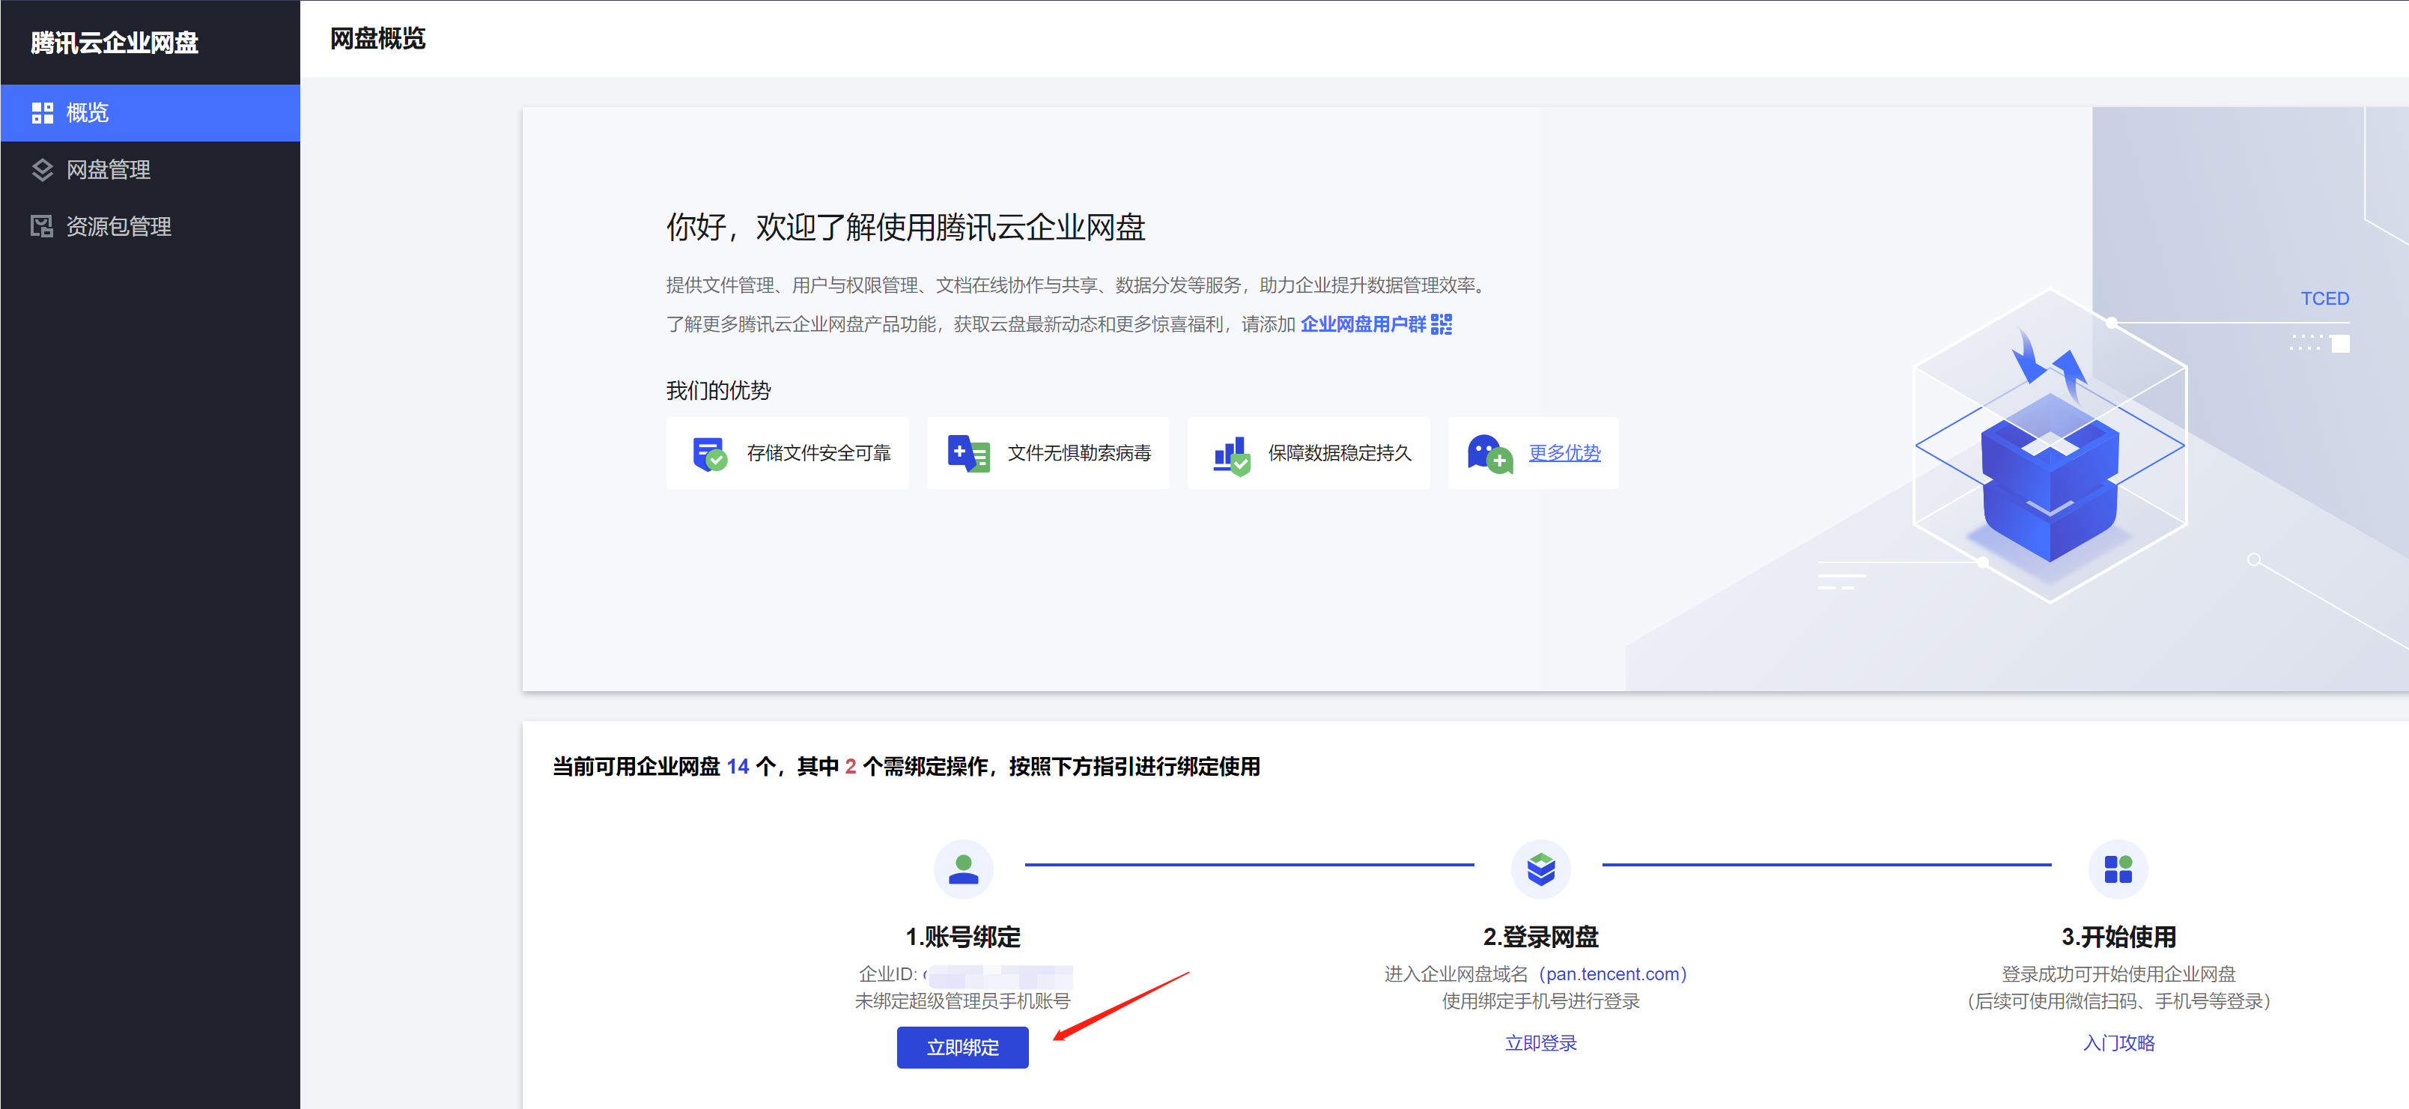This screenshot has height=1109, width=2409.
Task: Click the chat bubble icon beside 更多优势
Action: tap(1489, 455)
